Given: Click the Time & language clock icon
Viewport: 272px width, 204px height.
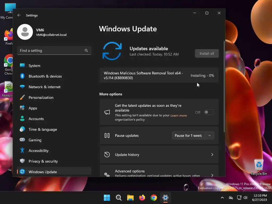Looking at the screenshot, I should point(22,129).
